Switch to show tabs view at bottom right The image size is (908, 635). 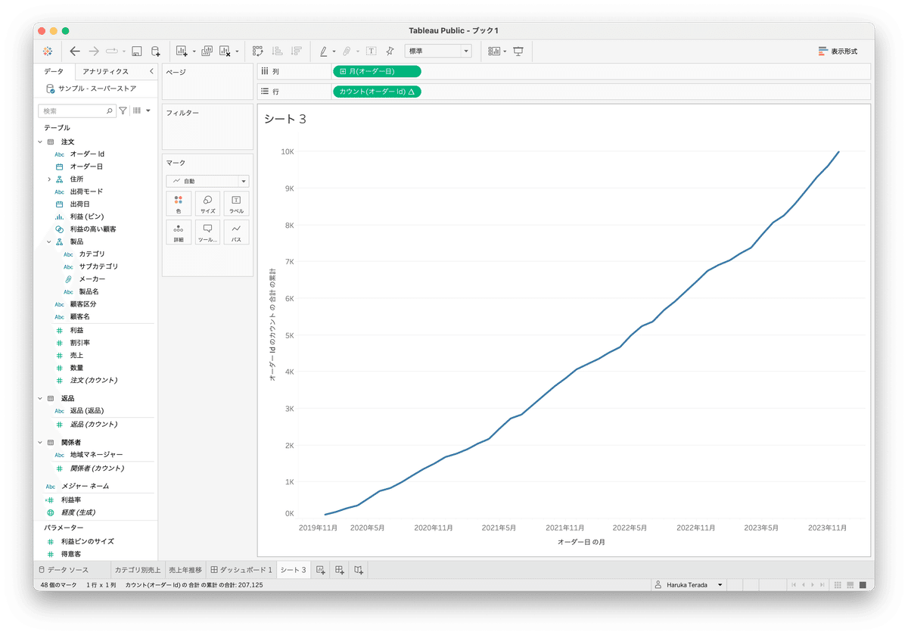click(863, 585)
